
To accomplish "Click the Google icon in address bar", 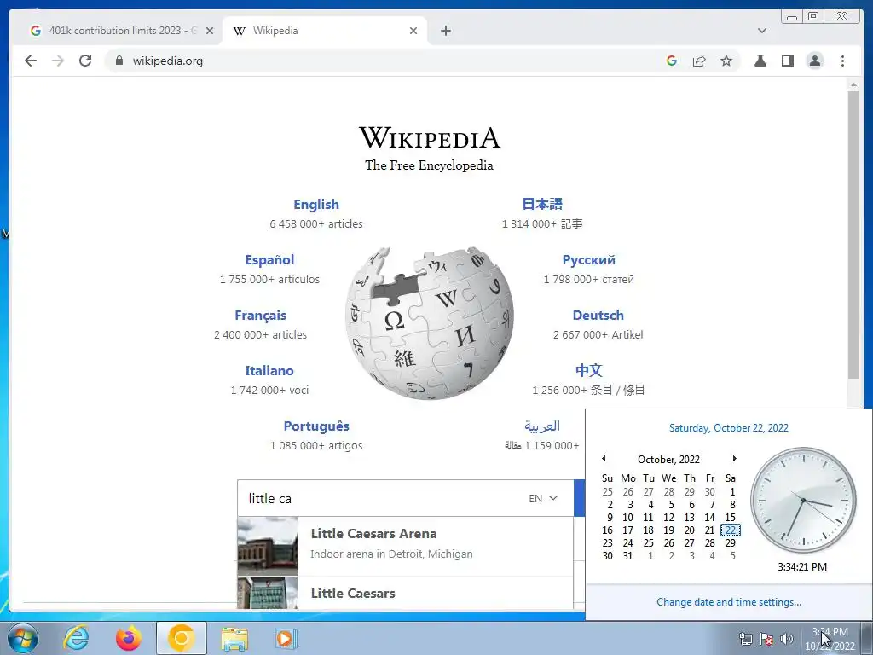I will click(x=672, y=61).
